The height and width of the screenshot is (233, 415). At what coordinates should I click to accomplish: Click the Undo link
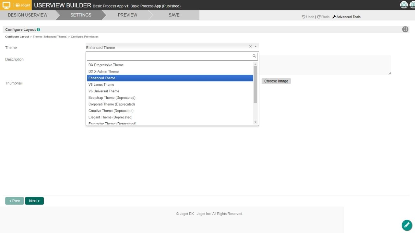308,17
